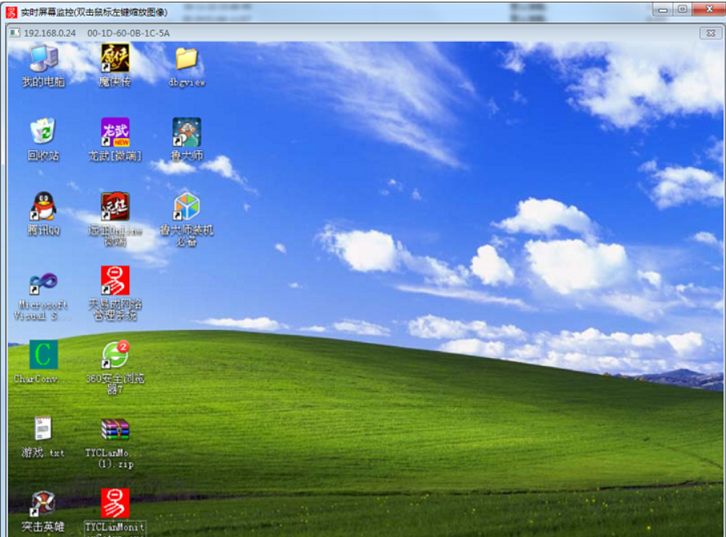Select the 远征Online微端 game shortcut
The height and width of the screenshot is (537, 726).
point(116,218)
